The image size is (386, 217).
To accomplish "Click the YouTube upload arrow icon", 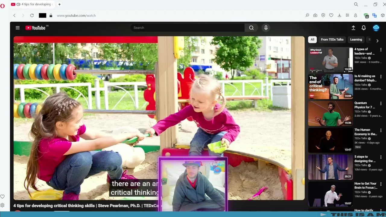I will (x=353, y=28).
